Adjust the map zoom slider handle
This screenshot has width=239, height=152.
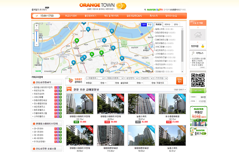coord(36,31)
